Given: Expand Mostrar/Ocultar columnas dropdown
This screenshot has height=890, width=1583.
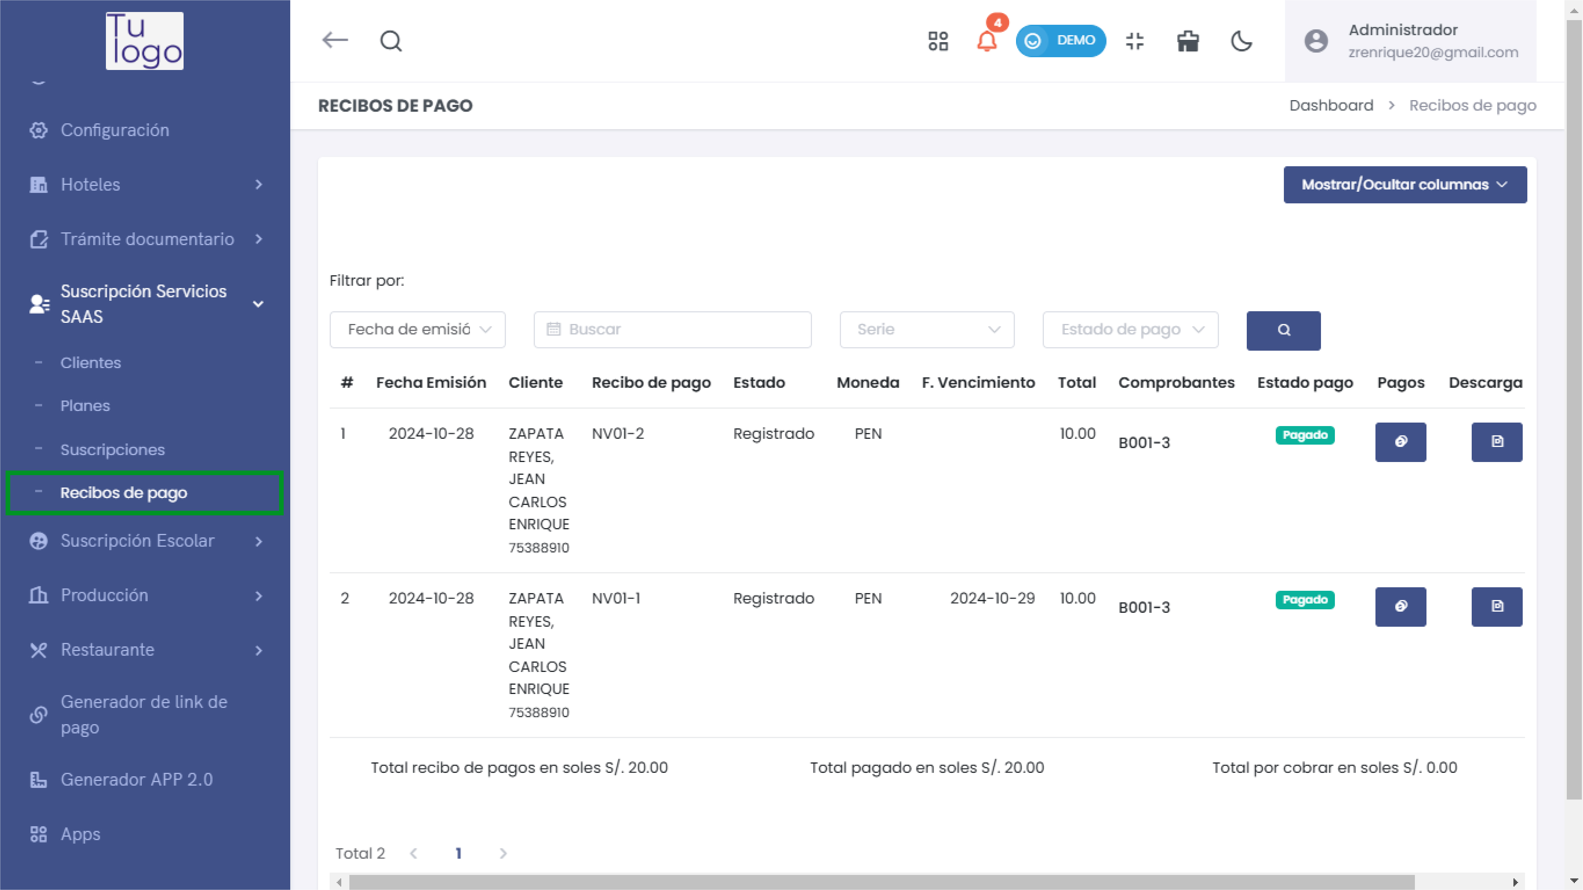Looking at the screenshot, I should [x=1404, y=184].
